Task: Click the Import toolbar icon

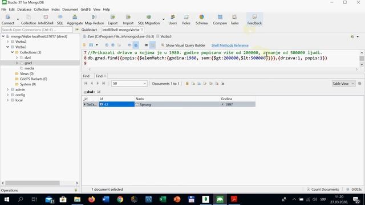Action: point(128,19)
